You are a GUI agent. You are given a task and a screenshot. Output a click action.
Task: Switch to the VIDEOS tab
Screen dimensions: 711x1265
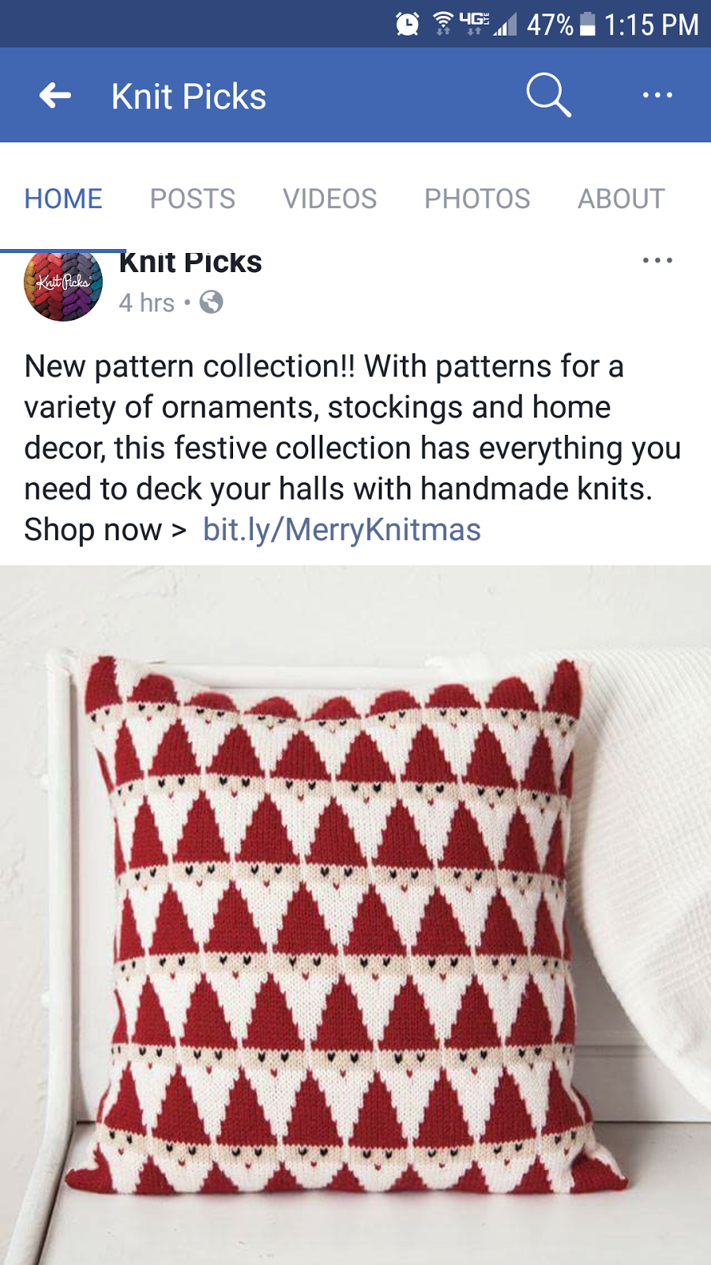click(x=330, y=198)
